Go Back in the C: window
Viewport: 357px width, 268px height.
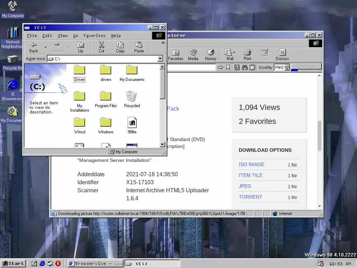[x=34, y=47]
